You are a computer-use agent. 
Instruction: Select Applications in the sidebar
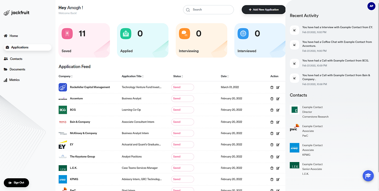[27, 47]
